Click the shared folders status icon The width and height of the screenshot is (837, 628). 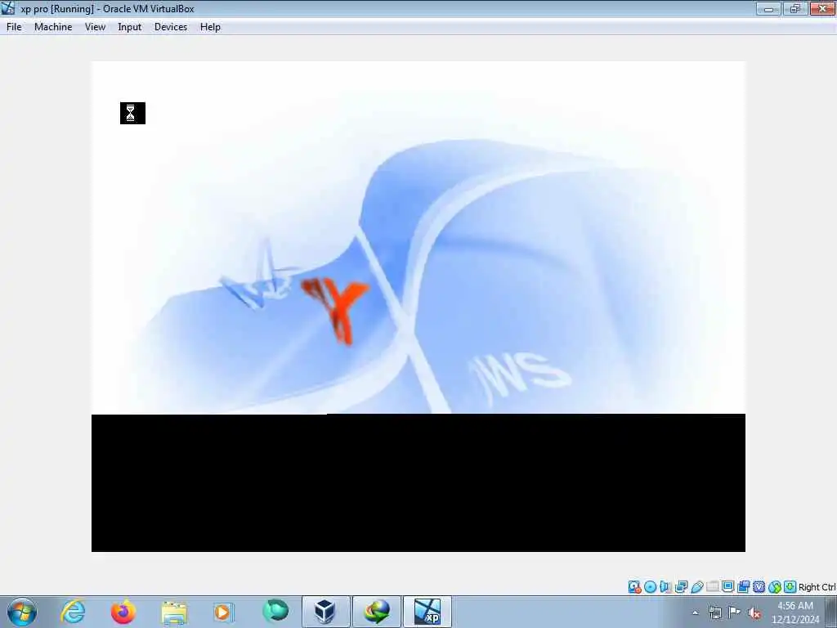pos(712,587)
